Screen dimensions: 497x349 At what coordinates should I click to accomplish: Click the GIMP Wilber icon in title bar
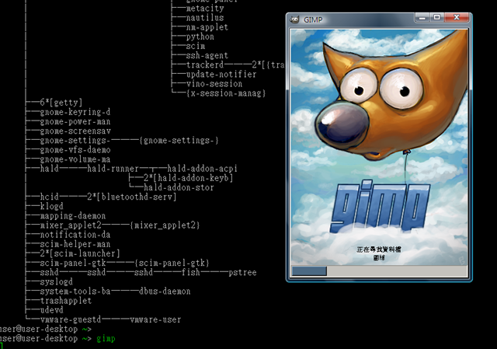[294, 19]
